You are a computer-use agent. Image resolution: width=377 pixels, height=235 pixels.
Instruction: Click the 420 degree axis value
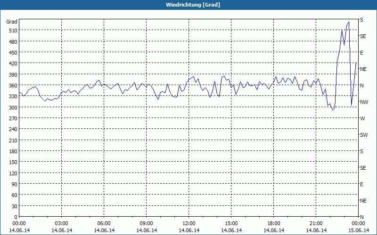click(13, 64)
